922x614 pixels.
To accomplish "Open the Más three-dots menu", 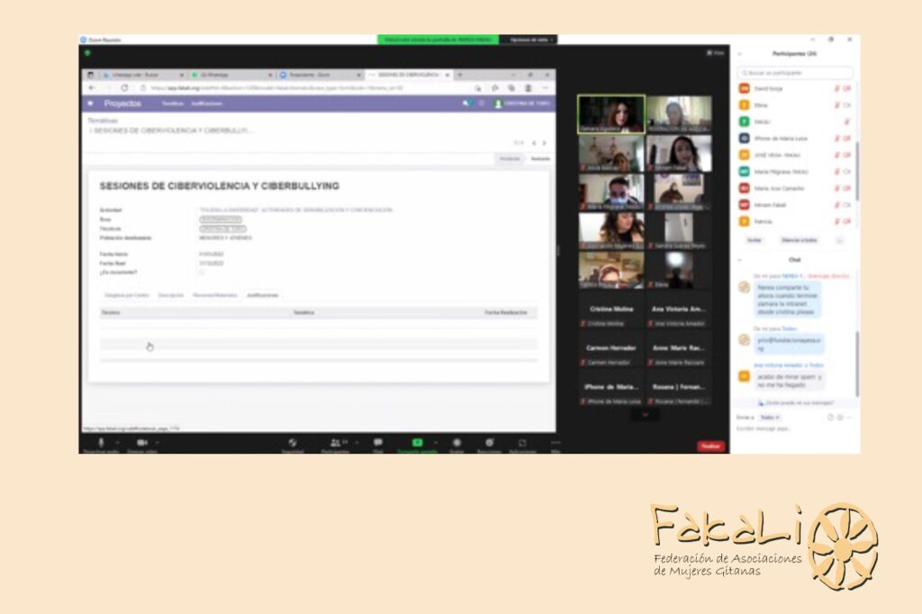I will pos(555,443).
